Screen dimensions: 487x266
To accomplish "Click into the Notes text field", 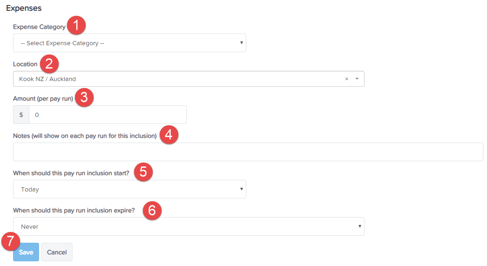I will pyautogui.click(x=248, y=152).
